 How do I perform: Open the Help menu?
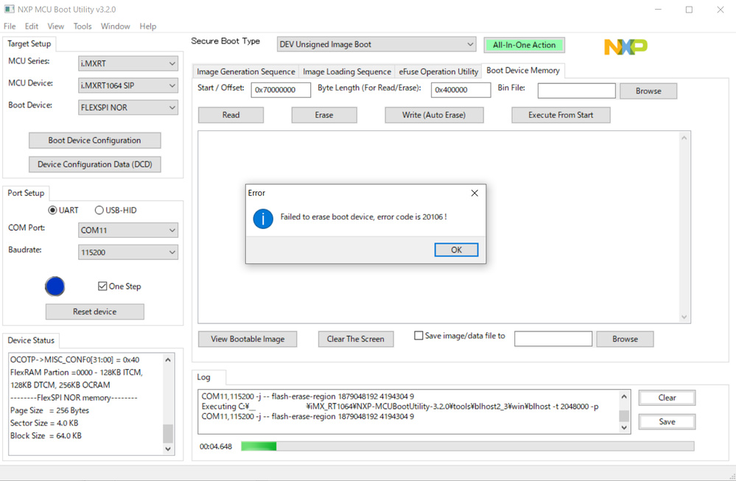(x=147, y=27)
